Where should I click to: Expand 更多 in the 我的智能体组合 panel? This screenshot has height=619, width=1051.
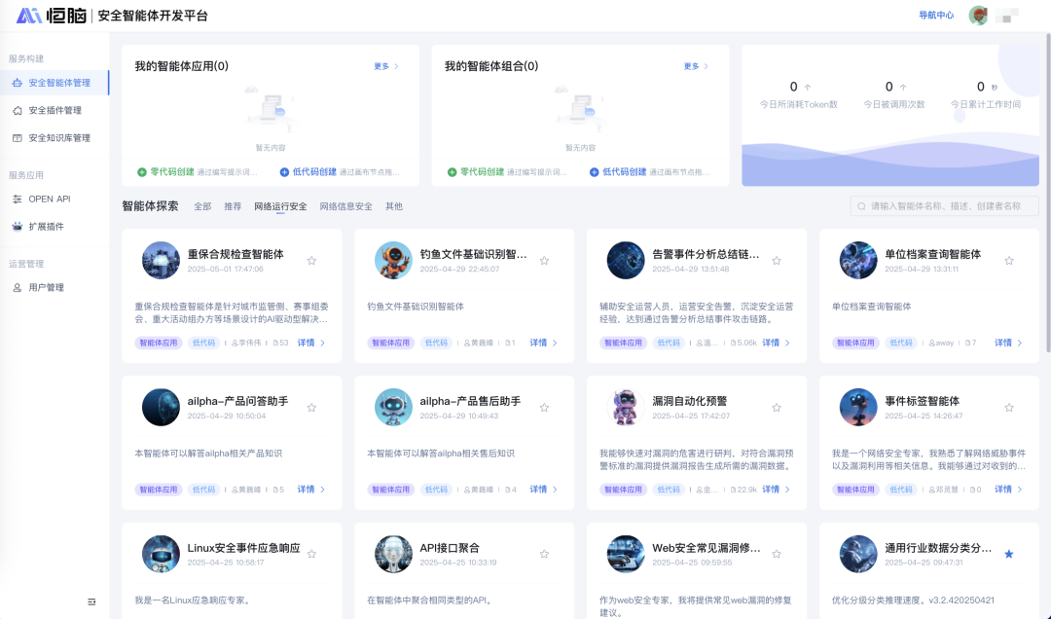pyautogui.click(x=696, y=66)
